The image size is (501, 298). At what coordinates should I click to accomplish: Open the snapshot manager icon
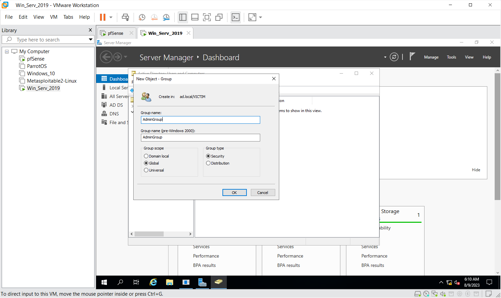click(166, 17)
